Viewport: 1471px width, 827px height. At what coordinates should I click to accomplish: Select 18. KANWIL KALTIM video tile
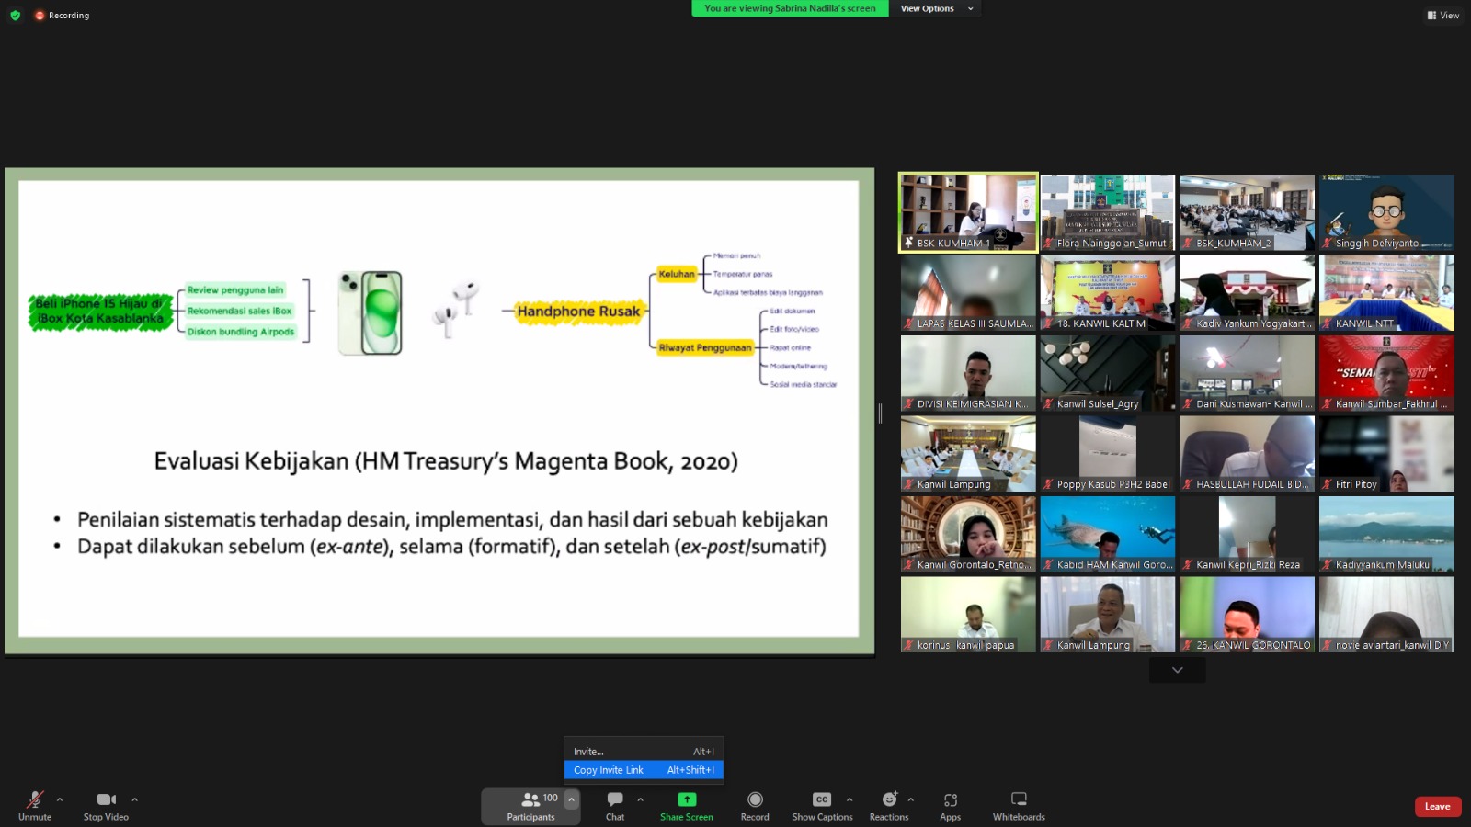coord(1108,293)
